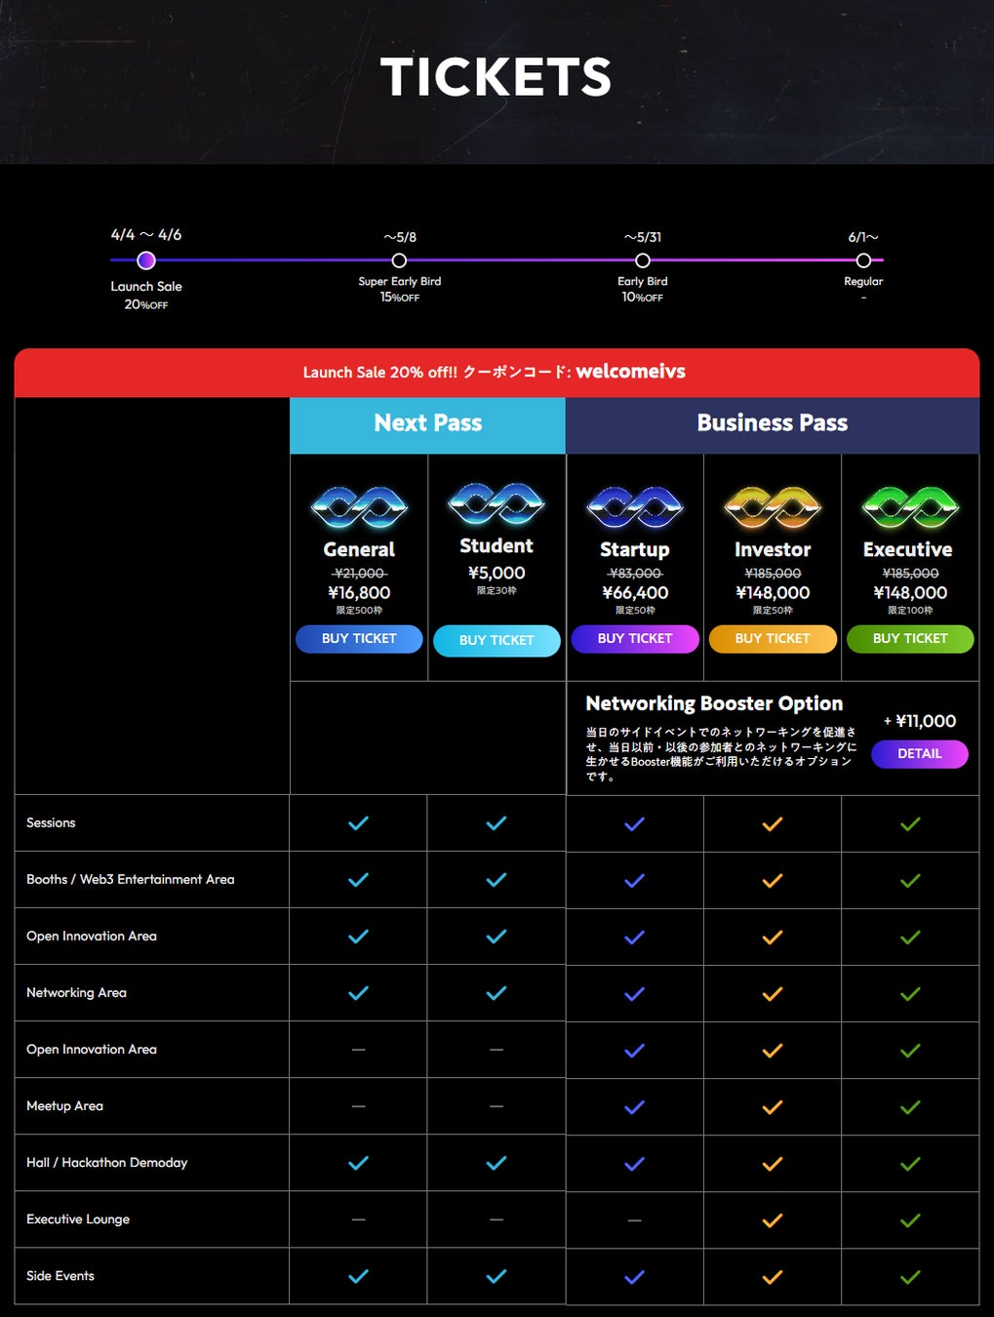Buy the Startup ticket
This screenshot has width=994, height=1317.
635,639
